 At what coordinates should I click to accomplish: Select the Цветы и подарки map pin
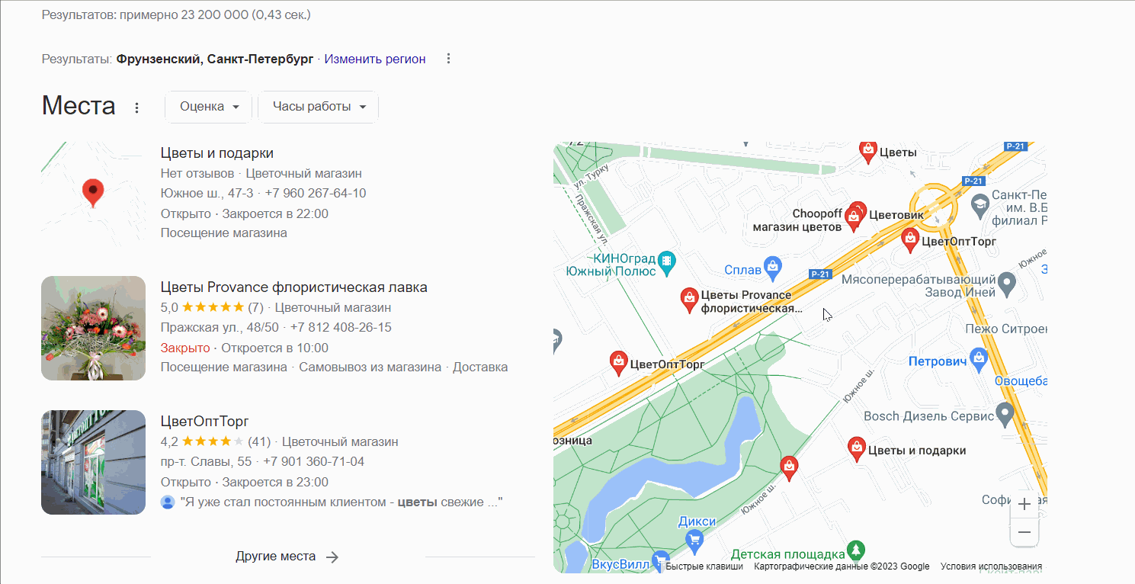pyautogui.click(x=857, y=450)
